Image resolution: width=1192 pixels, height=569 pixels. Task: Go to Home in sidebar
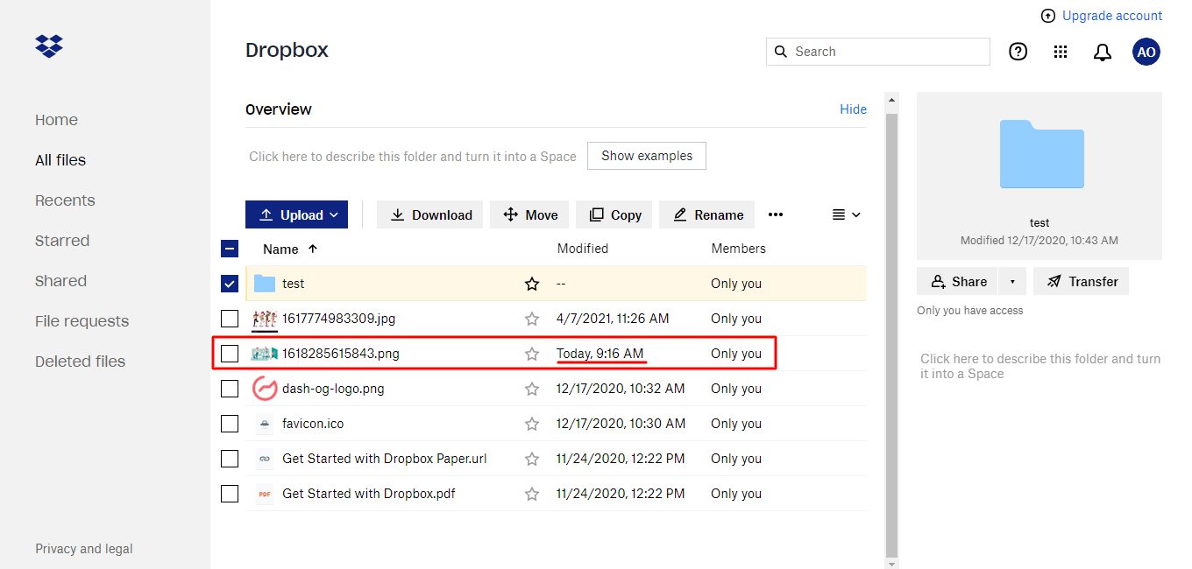pos(56,120)
